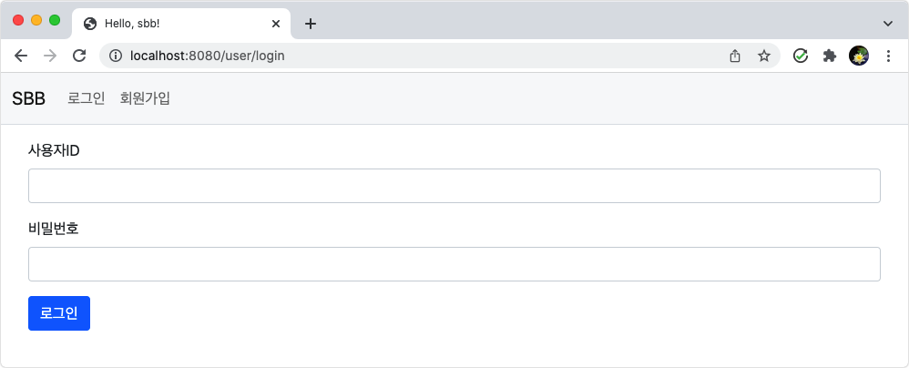View site information icon beside localhost URL
The image size is (909, 368).
click(x=116, y=56)
